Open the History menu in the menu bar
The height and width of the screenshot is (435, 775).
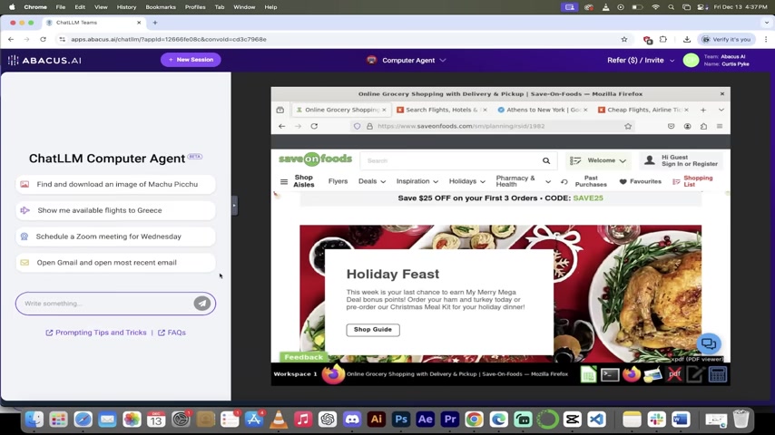click(126, 7)
